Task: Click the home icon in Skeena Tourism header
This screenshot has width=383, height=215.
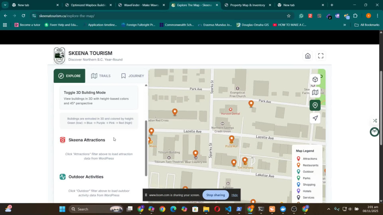Action: 308,56
